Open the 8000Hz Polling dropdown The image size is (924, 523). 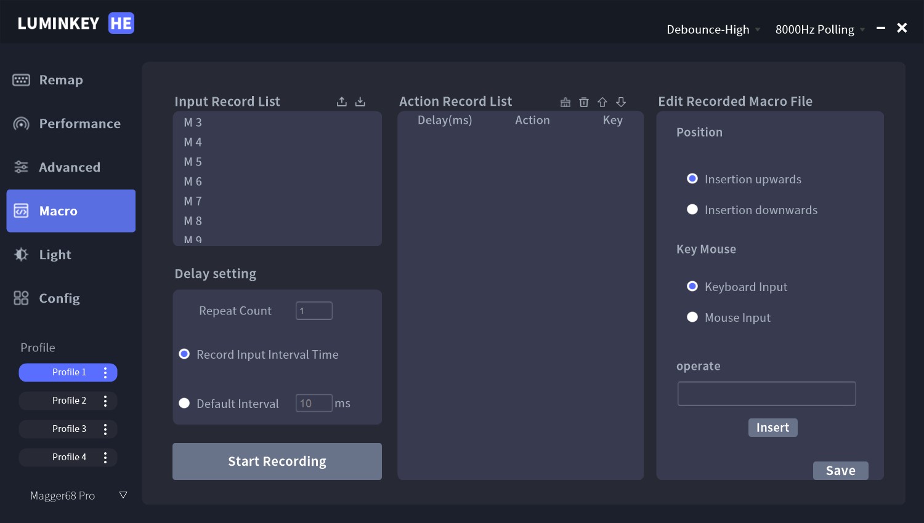(x=820, y=30)
